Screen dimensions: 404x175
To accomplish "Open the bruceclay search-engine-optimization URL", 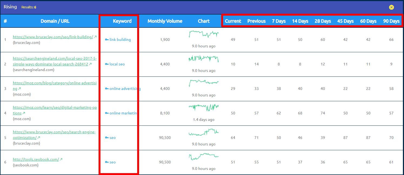I will point(54,135).
